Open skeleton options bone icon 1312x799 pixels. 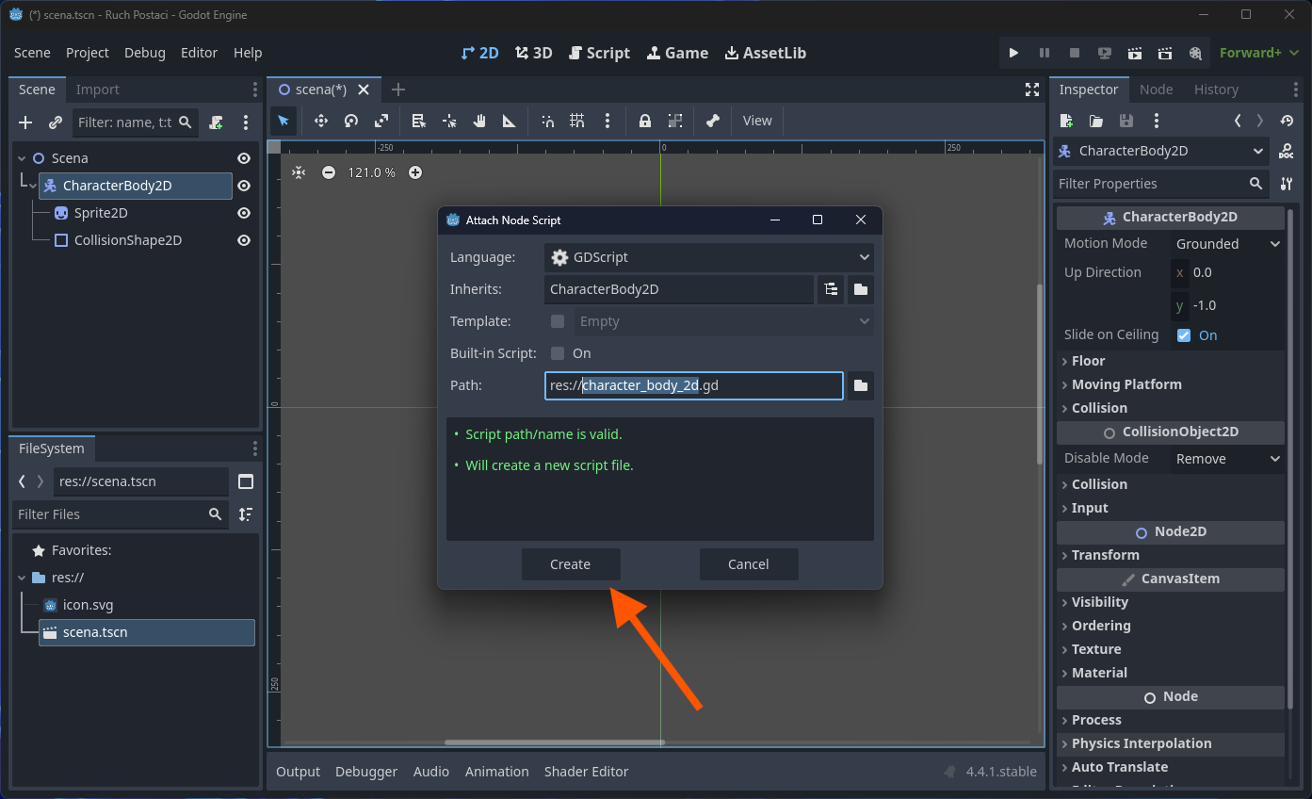click(713, 121)
